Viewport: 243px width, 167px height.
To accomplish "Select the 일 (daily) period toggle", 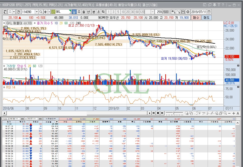I will point(74,12).
